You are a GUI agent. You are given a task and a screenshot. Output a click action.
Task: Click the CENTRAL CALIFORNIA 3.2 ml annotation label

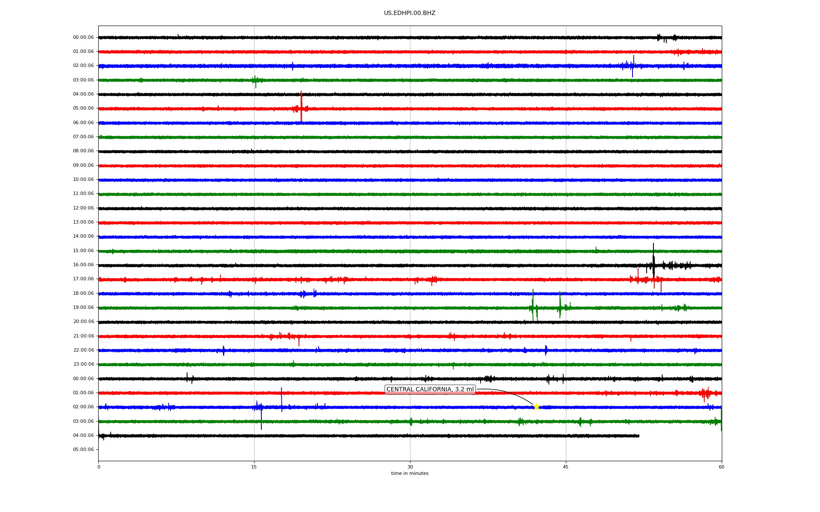pos(430,389)
